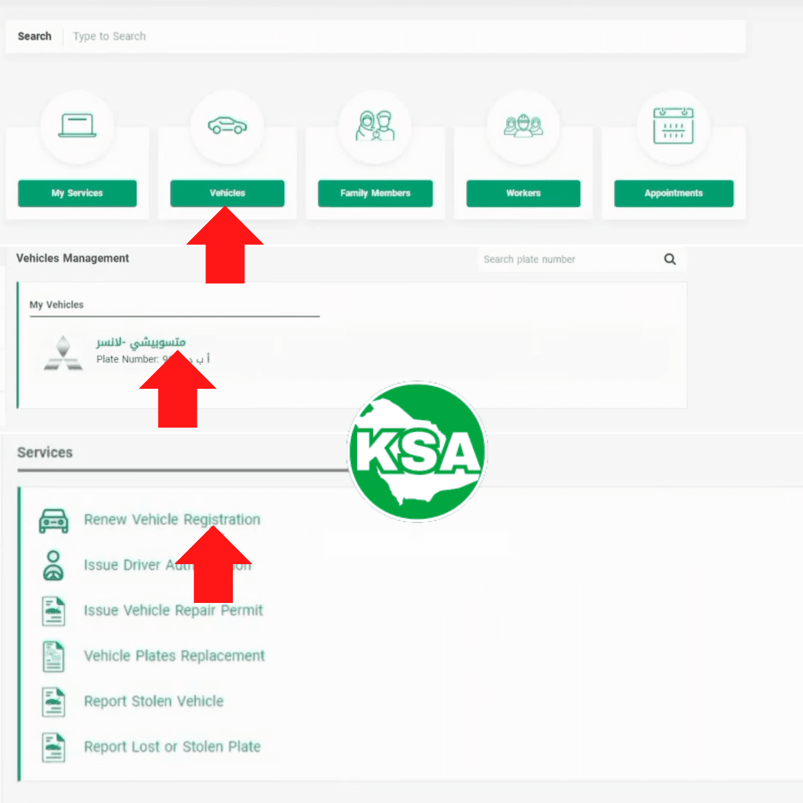Image resolution: width=803 pixels, height=803 pixels.
Task: Click the family icon above Family Members
Action: tap(375, 125)
